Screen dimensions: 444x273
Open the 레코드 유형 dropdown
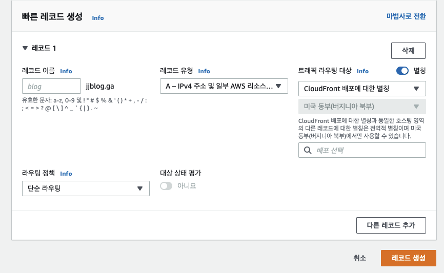(224, 87)
